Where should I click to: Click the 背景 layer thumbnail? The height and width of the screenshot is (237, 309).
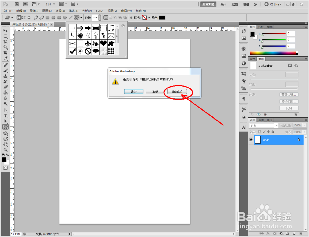pyautogui.click(x=258, y=140)
